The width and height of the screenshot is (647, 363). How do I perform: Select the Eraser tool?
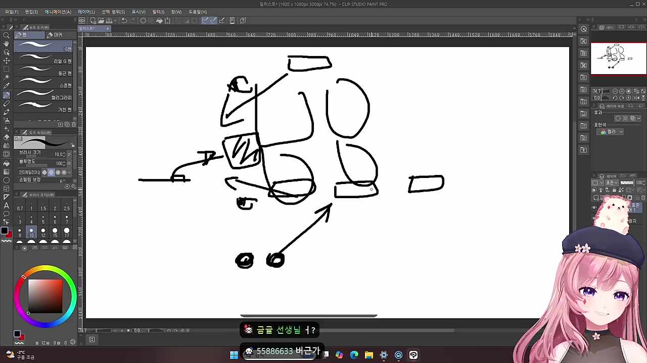click(7, 137)
